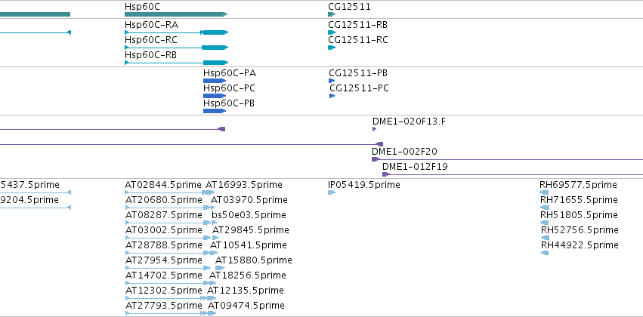Viewport: 643px width, 317px height.
Task: Select the Hsp60C-PC protein bar
Action: point(215,96)
